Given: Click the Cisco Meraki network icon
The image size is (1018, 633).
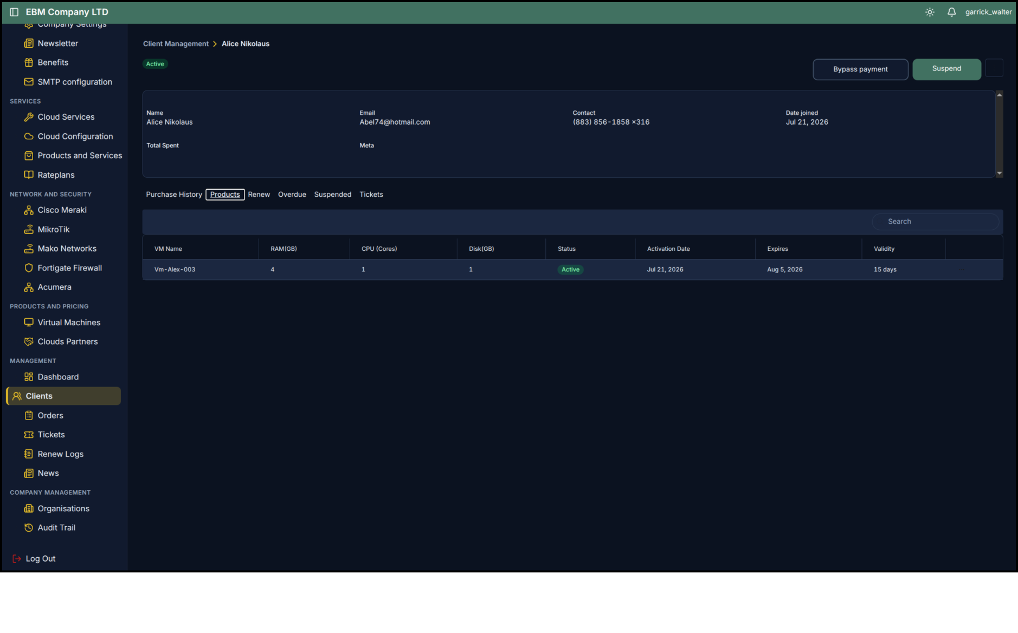Looking at the screenshot, I should point(29,210).
